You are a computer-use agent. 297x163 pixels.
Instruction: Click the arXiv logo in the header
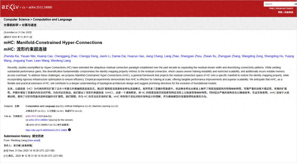pyautogui.click(x=10, y=7)
